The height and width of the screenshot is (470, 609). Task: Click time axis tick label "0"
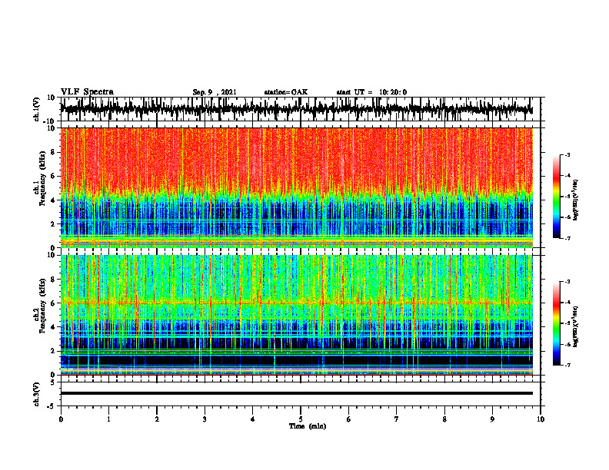pyautogui.click(x=61, y=419)
